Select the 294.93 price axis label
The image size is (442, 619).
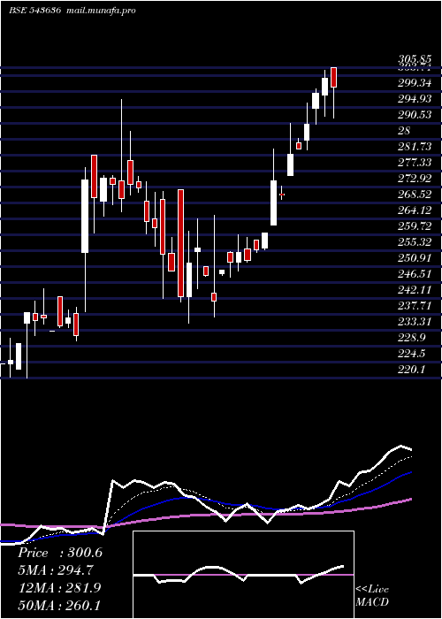415,99
